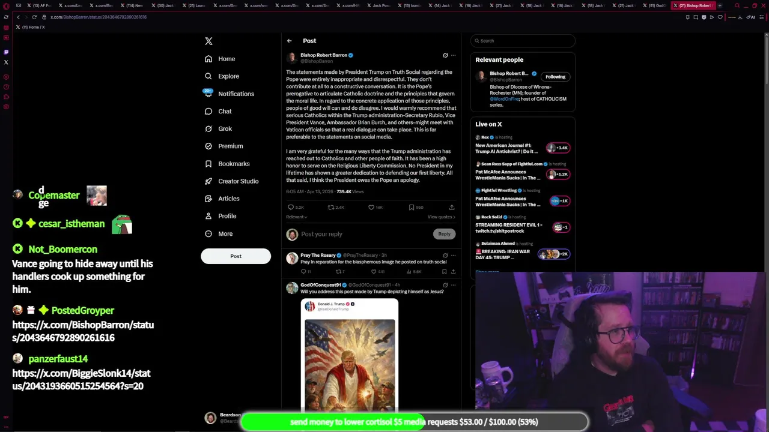The width and height of the screenshot is (769, 432).
Task: Open panzerfaust14's BiggieSlonk14 link in chat
Action: pyautogui.click(x=81, y=380)
